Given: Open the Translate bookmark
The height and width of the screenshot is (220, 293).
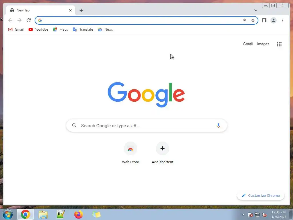Looking at the screenshot, I should (83, 30).
